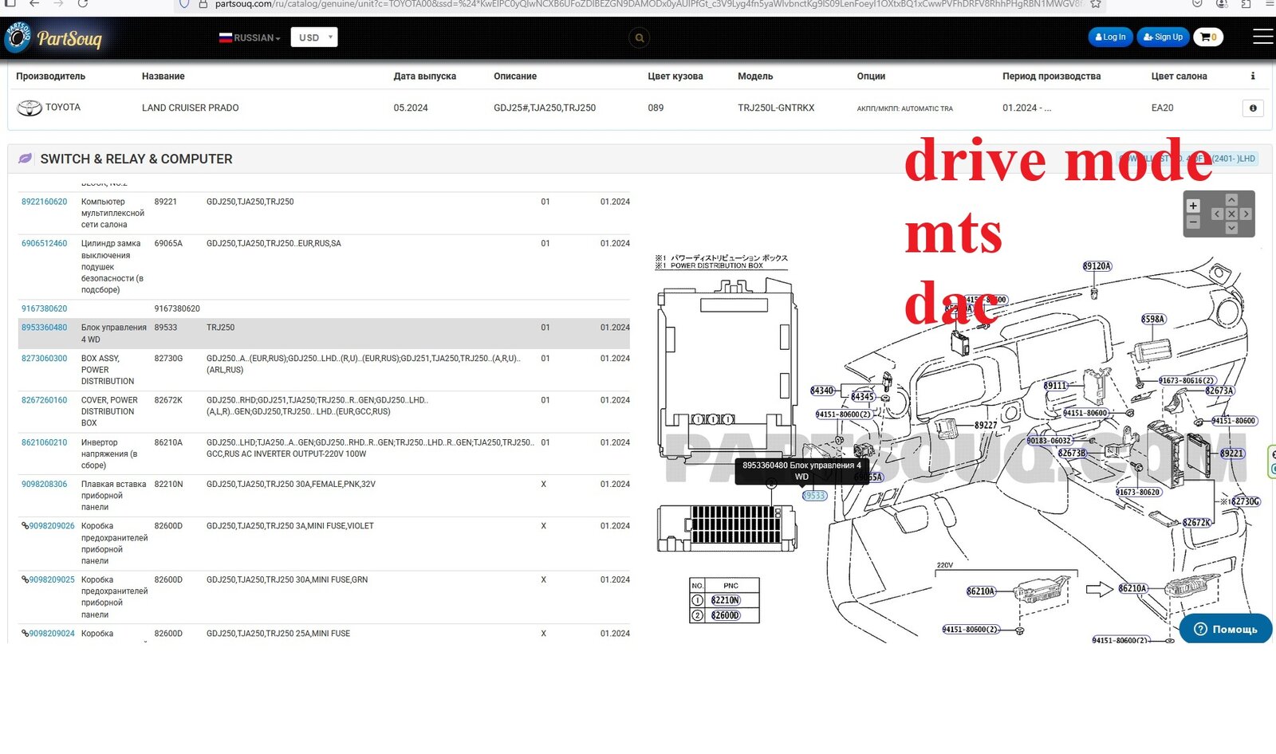Click callout 84340 in the diagram
The width and height of the screenshot is (1276, 754).
click(x=822, y=391)
